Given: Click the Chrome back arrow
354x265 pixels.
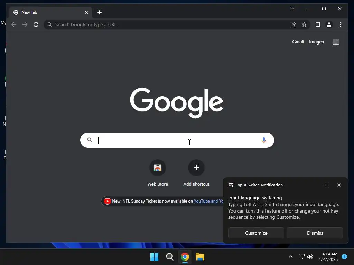Looking at the screenshot, I should pos(14,24).
